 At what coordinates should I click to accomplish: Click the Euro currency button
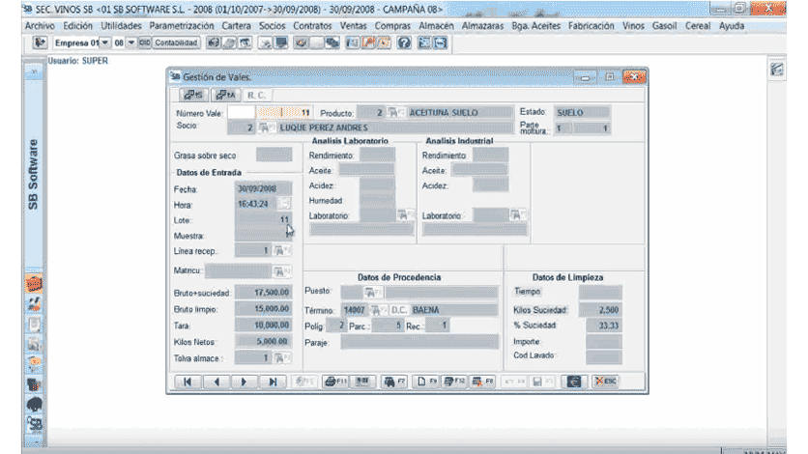coord(574,382)
